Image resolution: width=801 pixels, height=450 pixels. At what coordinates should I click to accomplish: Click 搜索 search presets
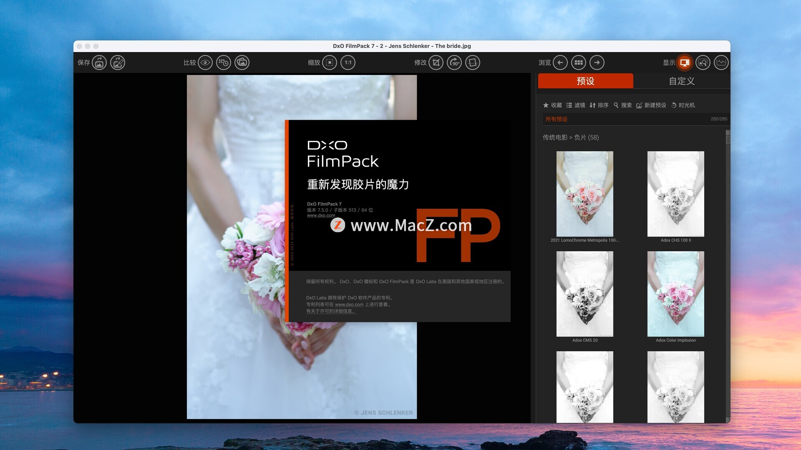coord(622,105)
